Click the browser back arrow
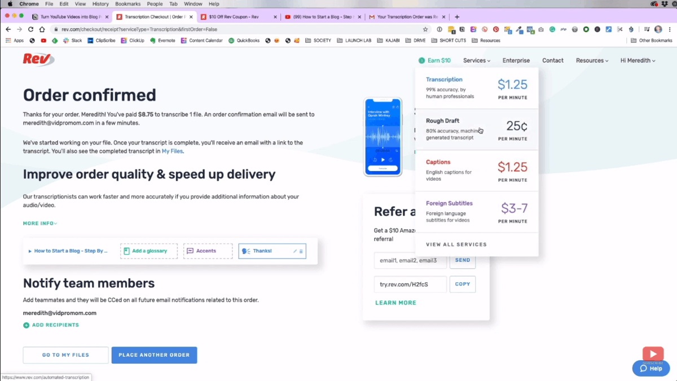The height and width of the screenshot is (381, 677). [x=8, y=29]
